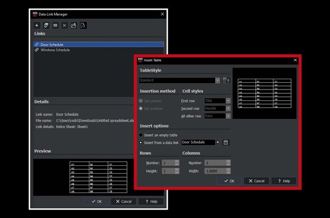Click the link icon beside Door Schedule
The image size is (330, 218).
pos(37,44)
